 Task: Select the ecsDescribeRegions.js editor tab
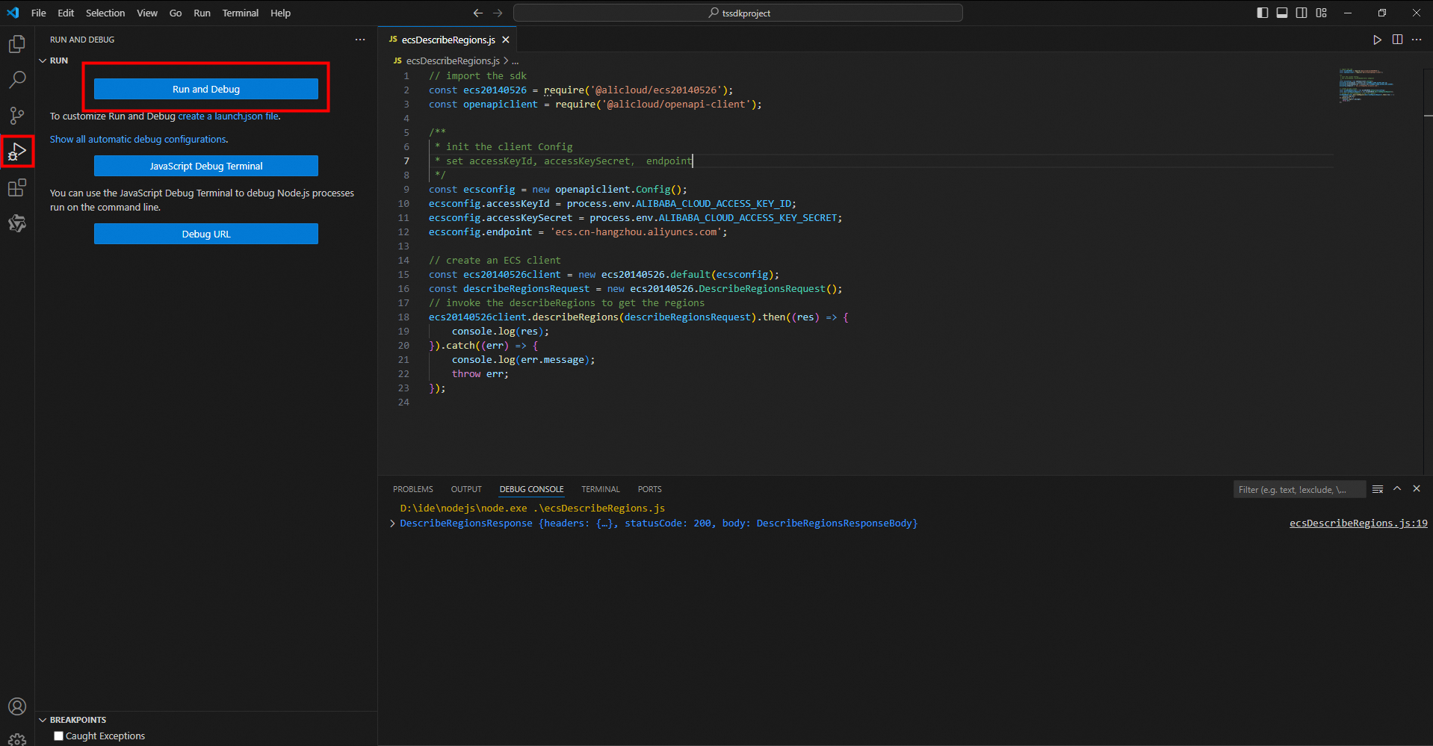pyautogui.click(x=448, y=40)
